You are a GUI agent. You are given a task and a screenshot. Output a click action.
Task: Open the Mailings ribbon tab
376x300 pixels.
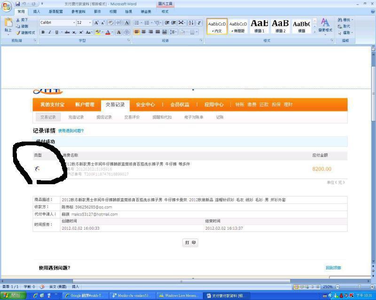[97, 11]
